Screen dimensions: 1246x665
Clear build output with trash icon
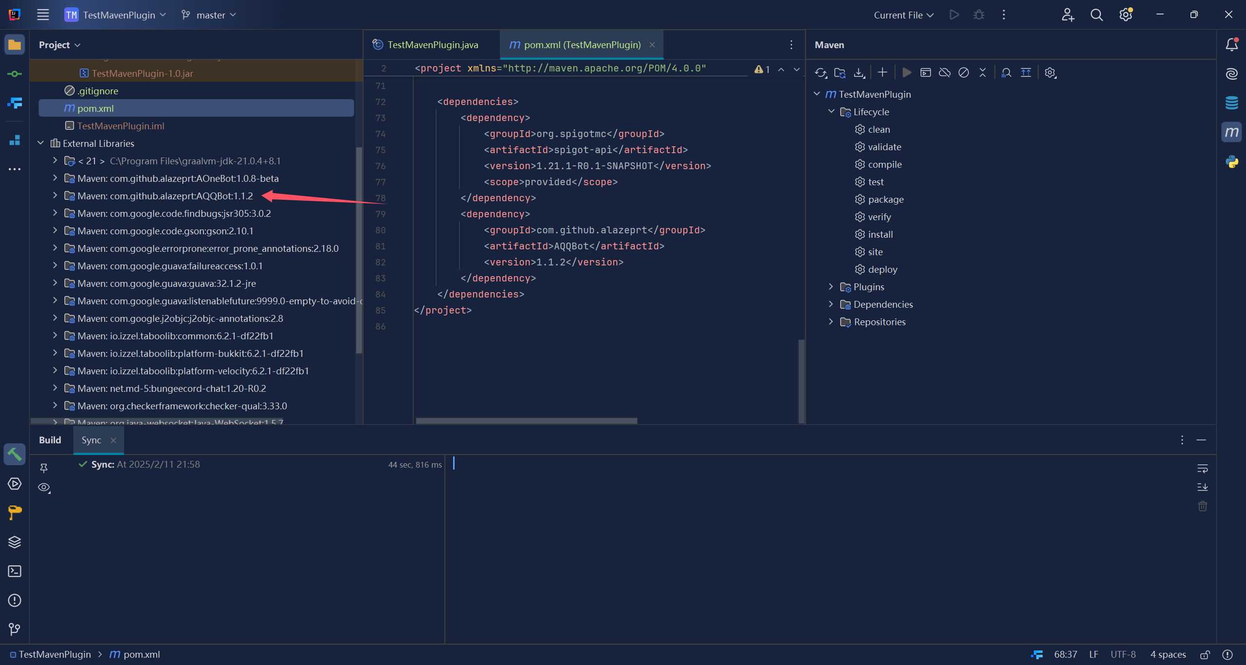pyautogui.click(x=1202, y=506)
